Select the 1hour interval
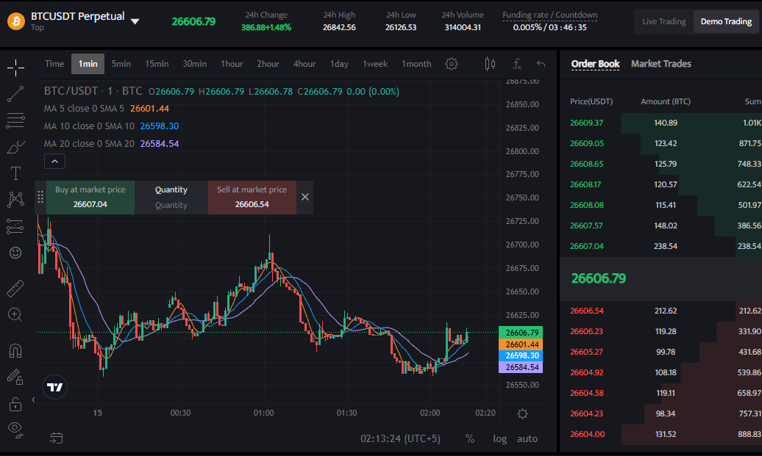Screen dimensions: 762x456 click(x=232, y=64)
